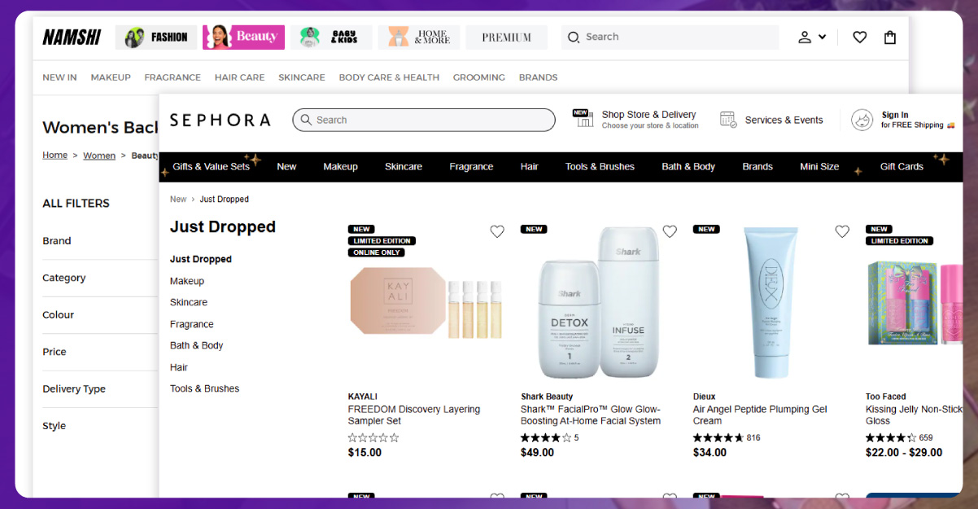Expand the Brand filter
This screenshot has height=509, width=978.
tap(57, 241)
